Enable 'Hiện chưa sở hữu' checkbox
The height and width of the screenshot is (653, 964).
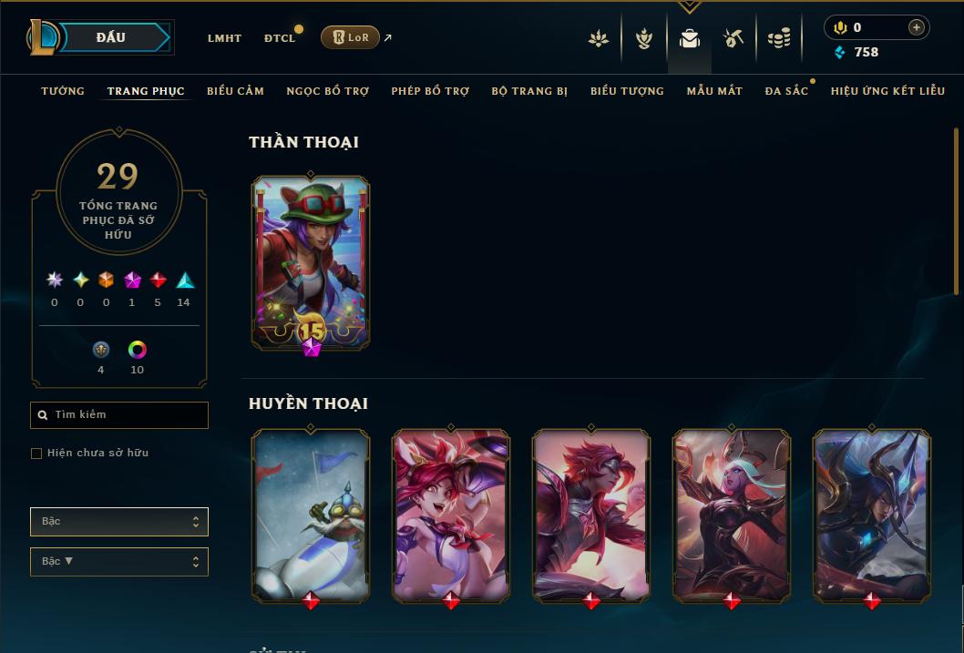click(36, 454)
